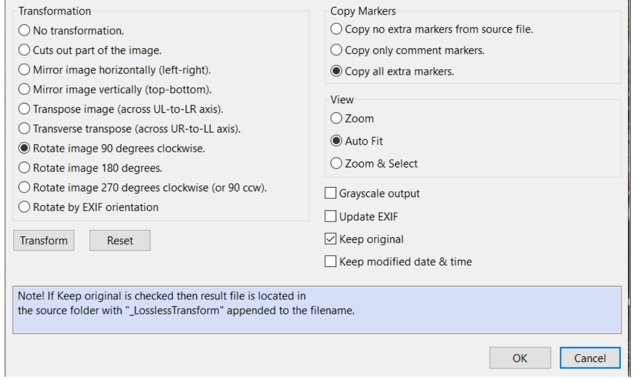Click the Reset button

point(120,241)
